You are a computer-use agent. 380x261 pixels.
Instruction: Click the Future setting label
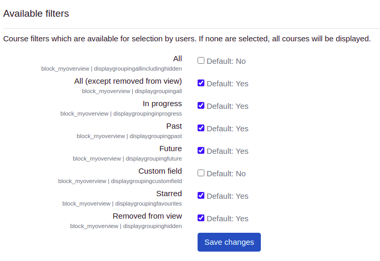tap(170, 149)
